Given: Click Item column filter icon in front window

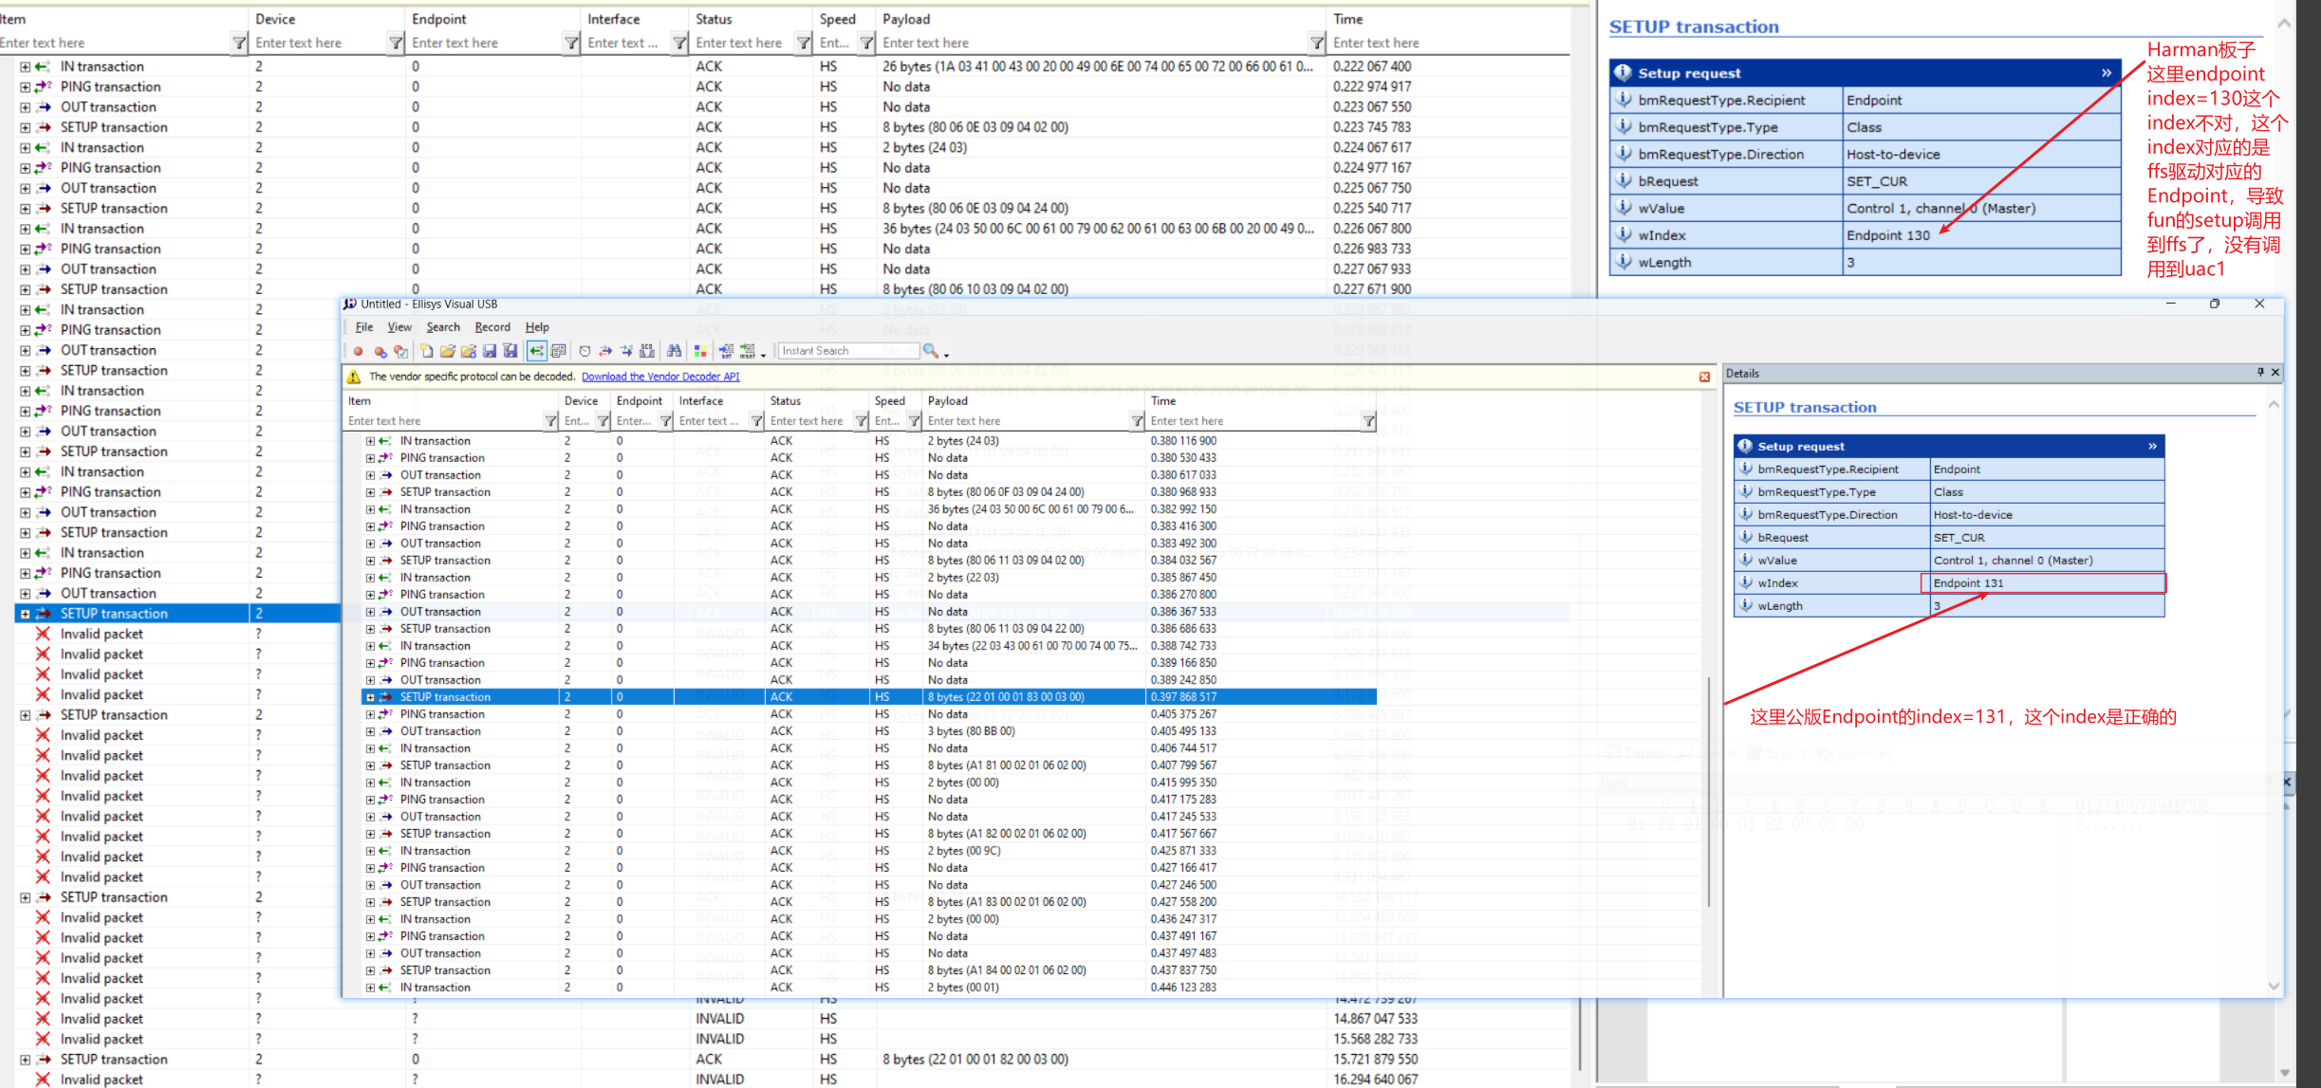Looking at the screenshot, I should (x=550, y=421).
